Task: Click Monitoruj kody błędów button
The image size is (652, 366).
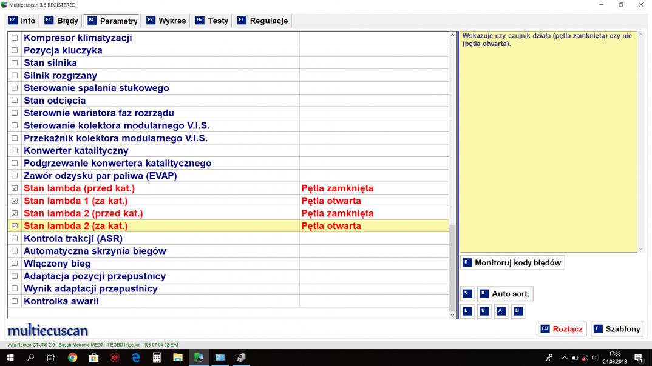Action: (x=512, y=262)
